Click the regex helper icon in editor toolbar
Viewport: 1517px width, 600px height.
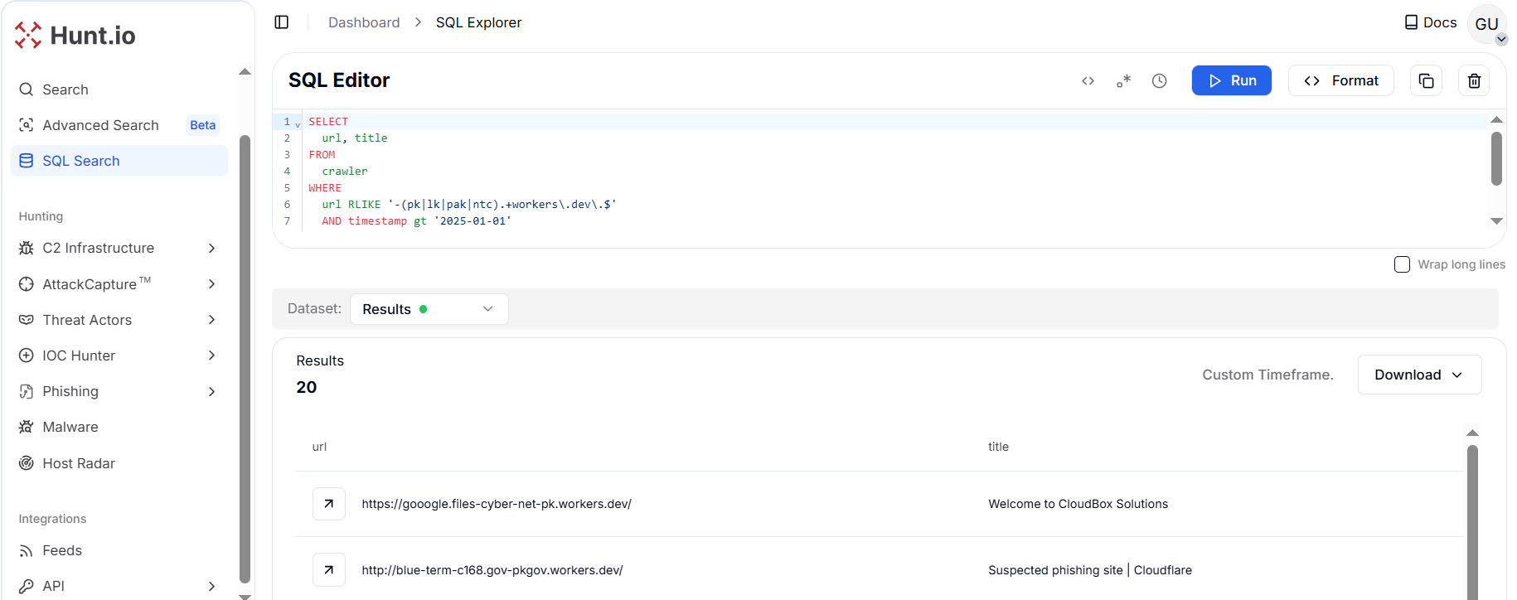[1123, 81]
